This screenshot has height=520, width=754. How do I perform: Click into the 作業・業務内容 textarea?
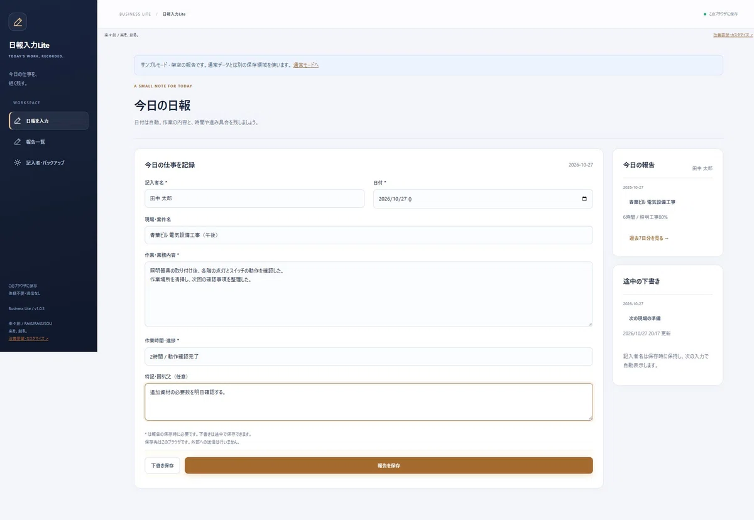pos(369,294)
